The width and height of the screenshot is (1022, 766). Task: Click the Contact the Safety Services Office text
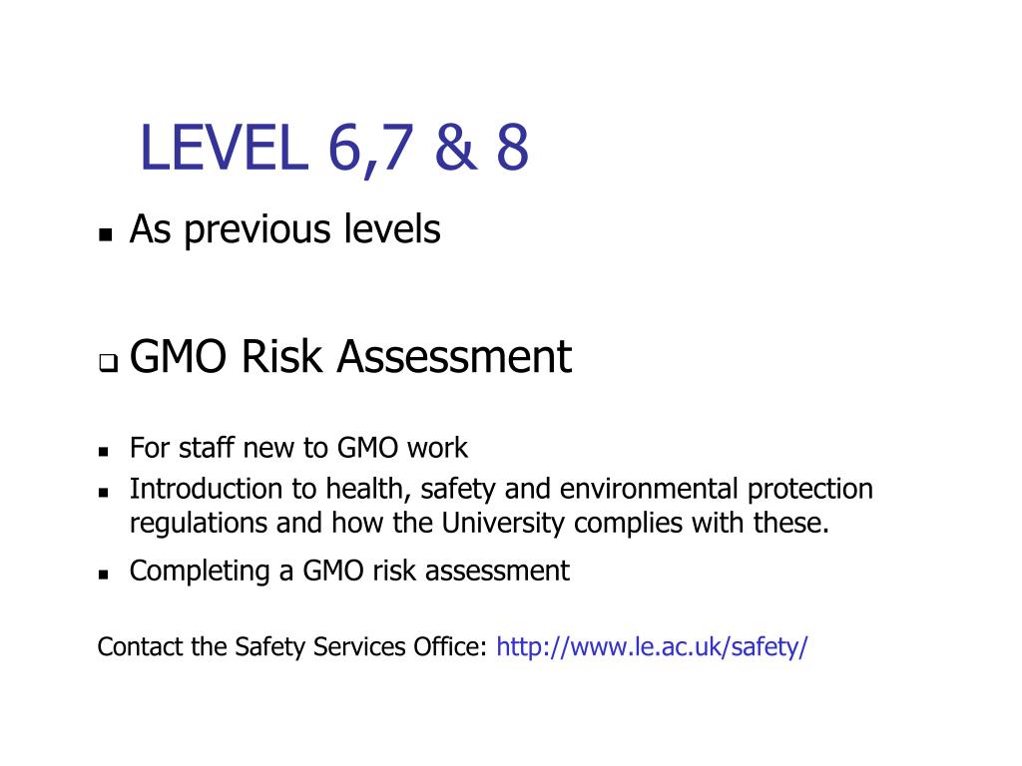(292, 646)
